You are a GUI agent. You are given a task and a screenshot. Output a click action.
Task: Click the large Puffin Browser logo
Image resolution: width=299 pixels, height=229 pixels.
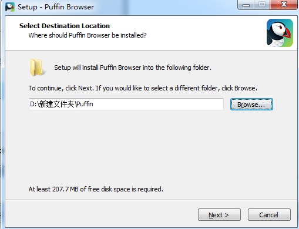coord(280,33)
